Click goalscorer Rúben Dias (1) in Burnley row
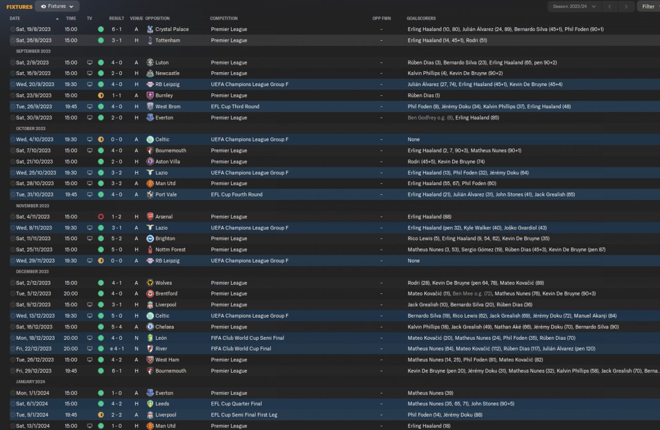660x430 pixels. point(424,95)
